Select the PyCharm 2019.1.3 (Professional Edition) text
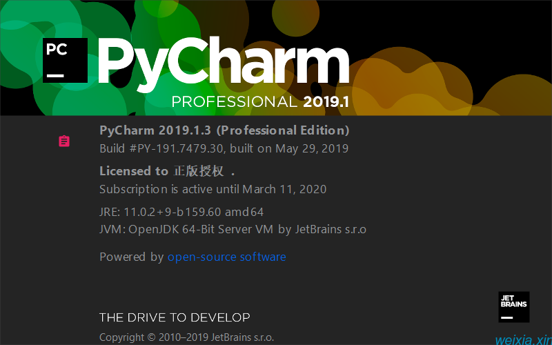Image resolution: width=552 pixels, height=345 pixels. (x=225, y=130)
